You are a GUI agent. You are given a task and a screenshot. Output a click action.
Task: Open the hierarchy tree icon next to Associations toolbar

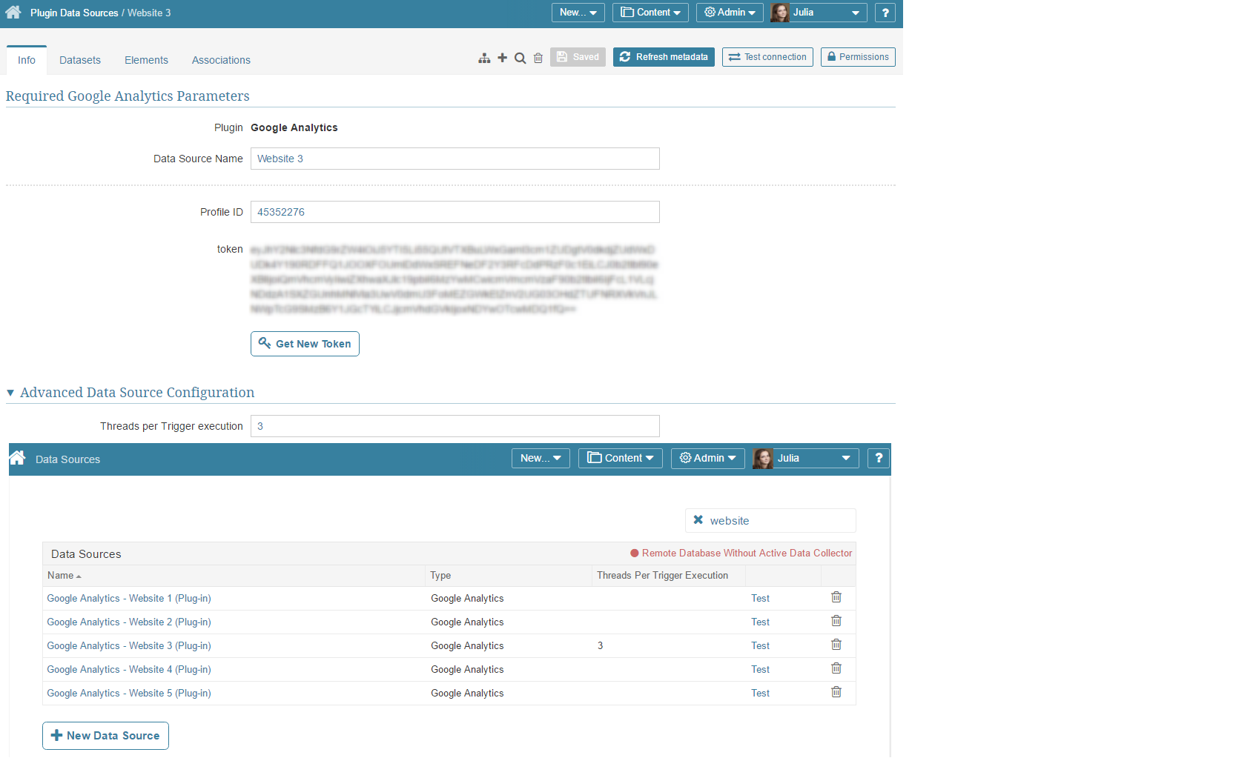tap(484, 58)
